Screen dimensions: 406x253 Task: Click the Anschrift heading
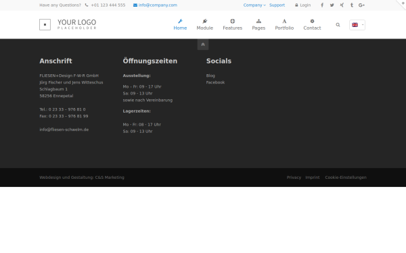pyautogui.click(x=55, y=61)
